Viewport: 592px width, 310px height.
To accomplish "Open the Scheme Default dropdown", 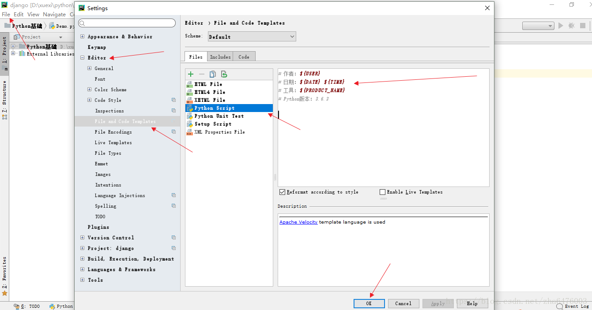I will pos(252,37).
